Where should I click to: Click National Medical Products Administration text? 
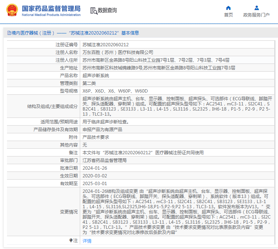[51, 15]
